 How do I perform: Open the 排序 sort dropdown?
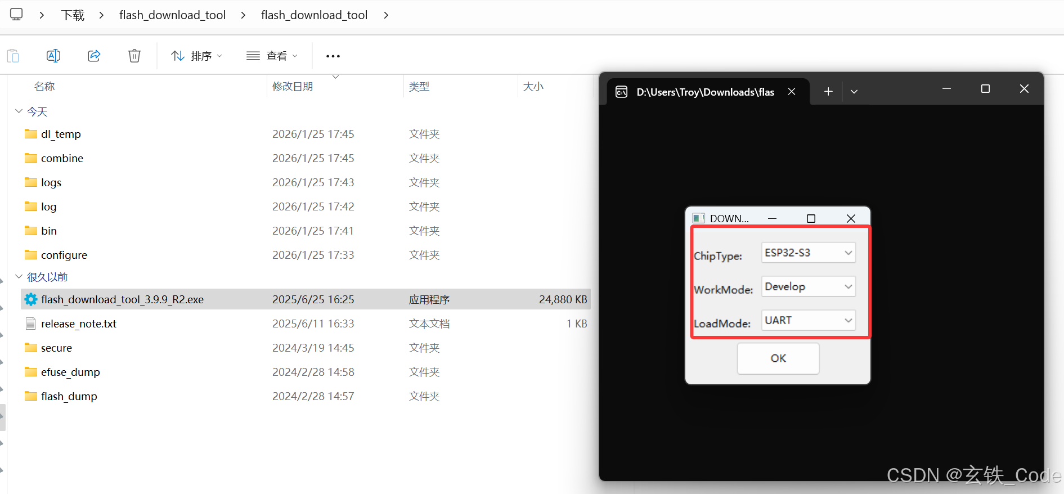197,56
